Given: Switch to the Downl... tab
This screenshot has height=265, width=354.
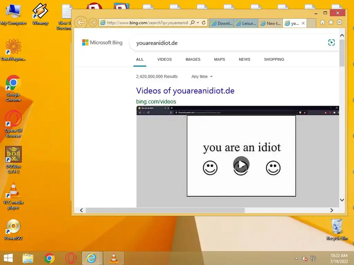Looking at the screenshot, I should click(x=222, y=23).
